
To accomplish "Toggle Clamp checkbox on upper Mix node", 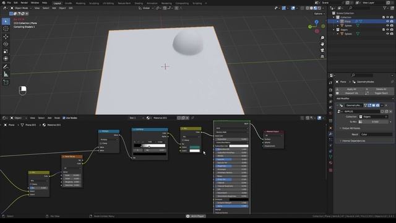I will 183,140.
